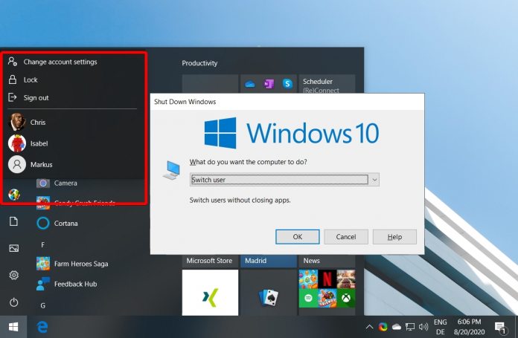
Task: Click Help in Shut Down Windows
Action: point(394,237)
